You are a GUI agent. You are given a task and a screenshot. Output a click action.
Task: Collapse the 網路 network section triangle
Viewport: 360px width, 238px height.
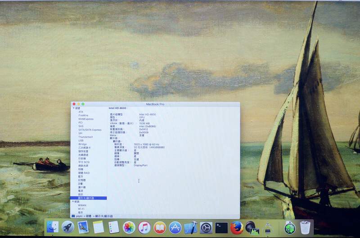(73, 202)
